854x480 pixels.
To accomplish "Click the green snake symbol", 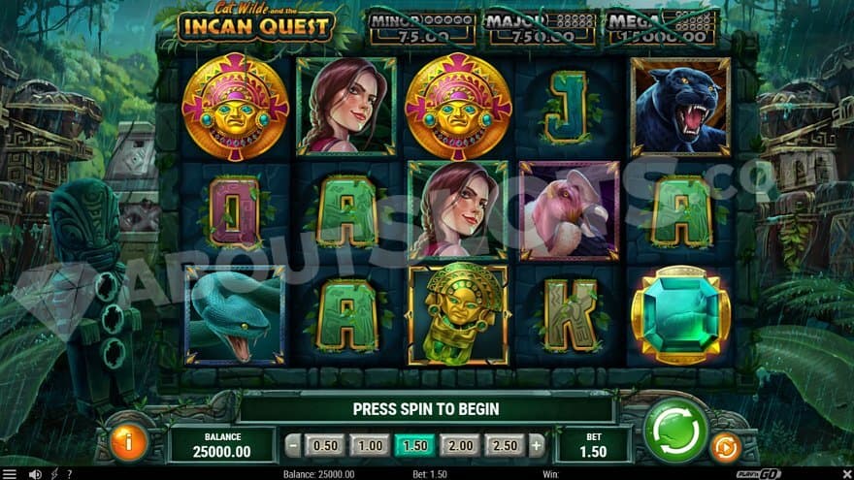I will tap(235, 315).
